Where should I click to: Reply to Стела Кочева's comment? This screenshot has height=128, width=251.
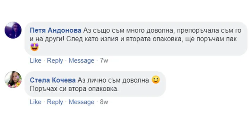click(x=55, y=102)
